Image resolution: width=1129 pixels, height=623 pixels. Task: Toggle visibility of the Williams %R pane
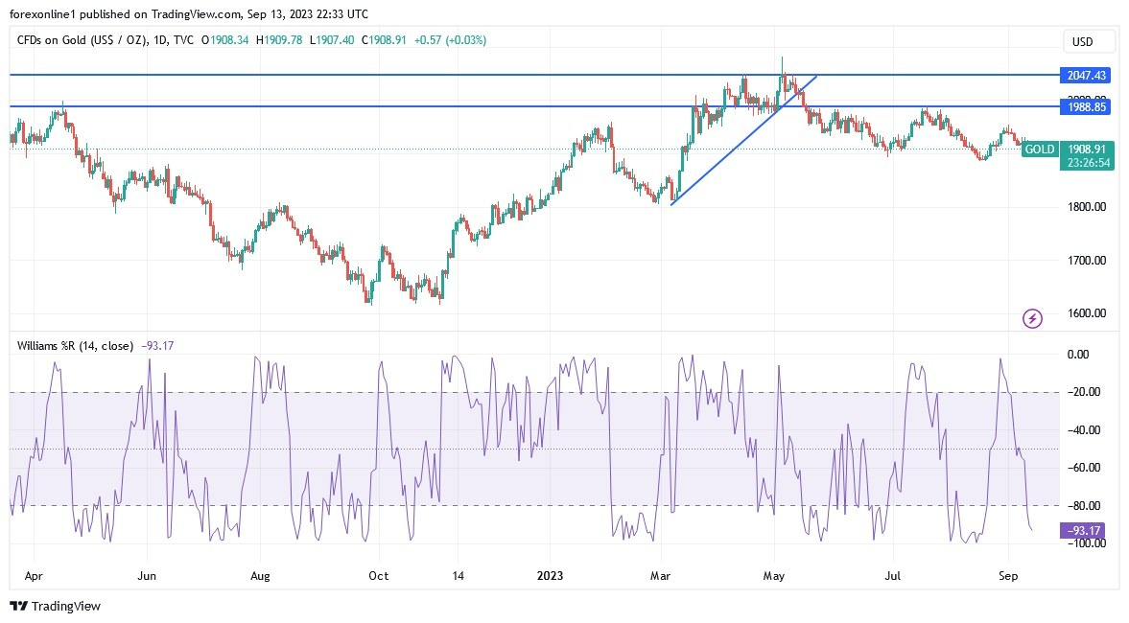tap(160, 345)
